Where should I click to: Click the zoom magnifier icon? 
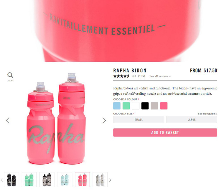coord(10,75)
